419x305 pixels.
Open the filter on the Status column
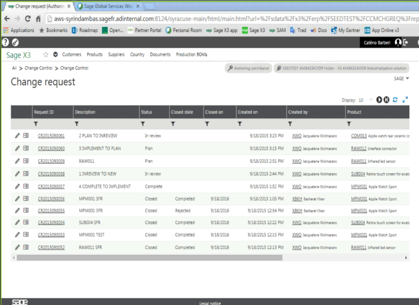142,123
